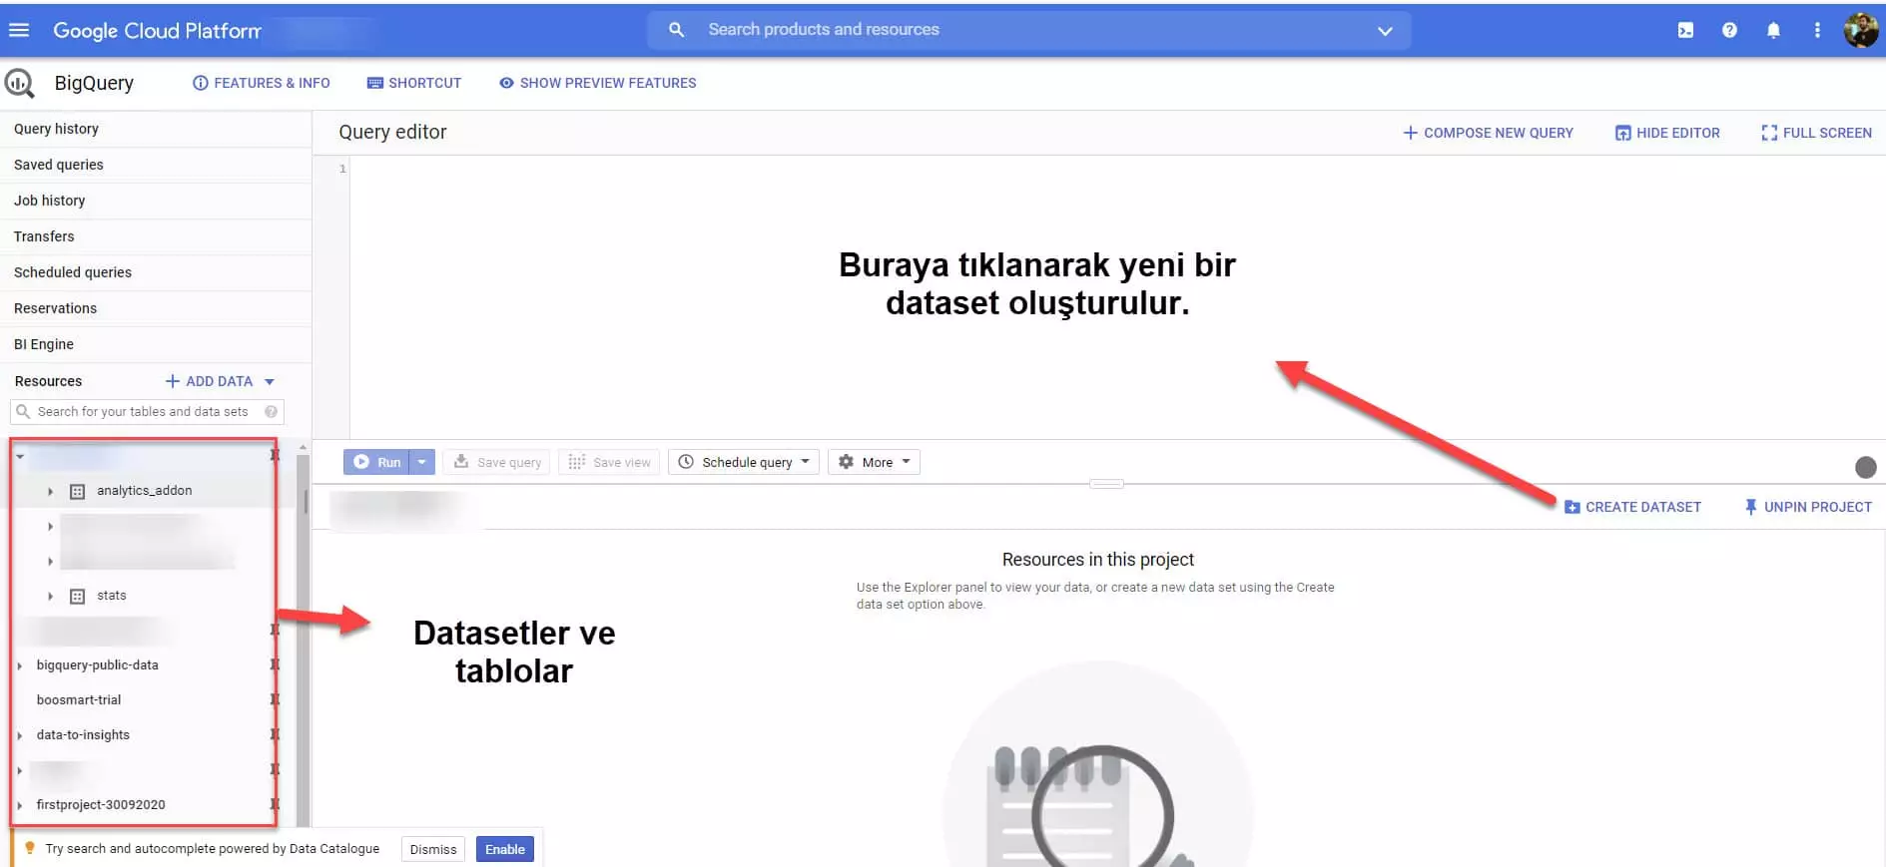This screenshot has width=1886, height=867.
Task: Open Transfers section
Action: [x=156, y=236]
